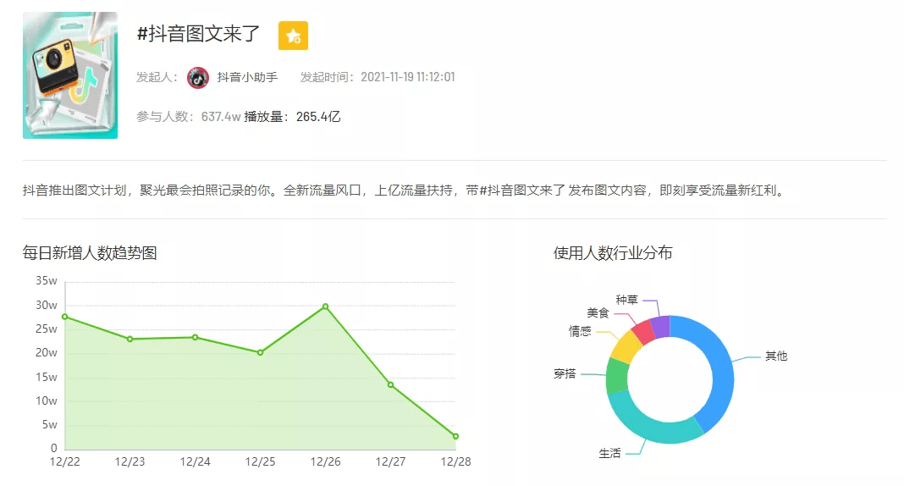Click the 12/28 x-axis date label

pos(455,461)
